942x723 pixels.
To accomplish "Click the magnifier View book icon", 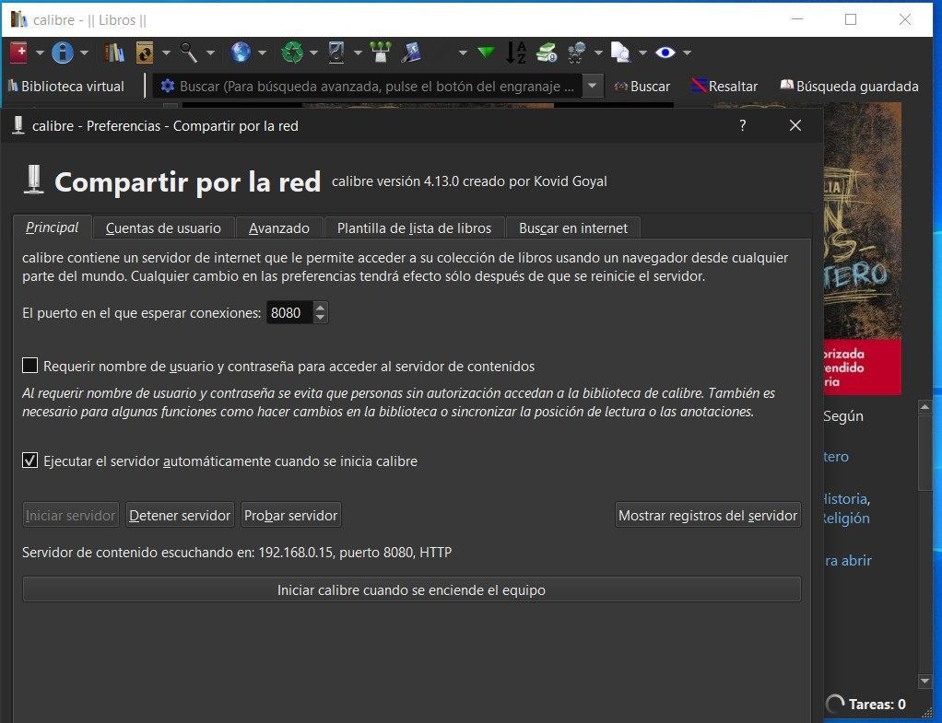I will coord(189,52).
